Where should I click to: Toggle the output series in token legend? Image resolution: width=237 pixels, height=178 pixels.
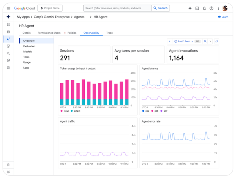[76, 111]
